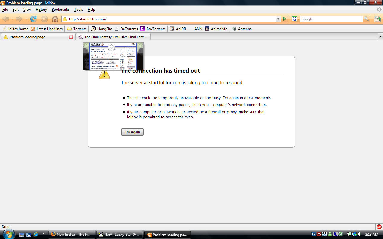Click the Google search input field
Viewport: 383px width, 239px height.
[331, 19]
